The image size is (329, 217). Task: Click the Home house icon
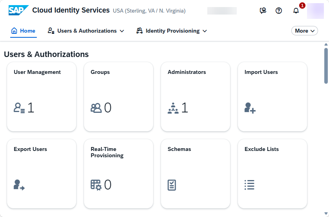coord(14,31)
